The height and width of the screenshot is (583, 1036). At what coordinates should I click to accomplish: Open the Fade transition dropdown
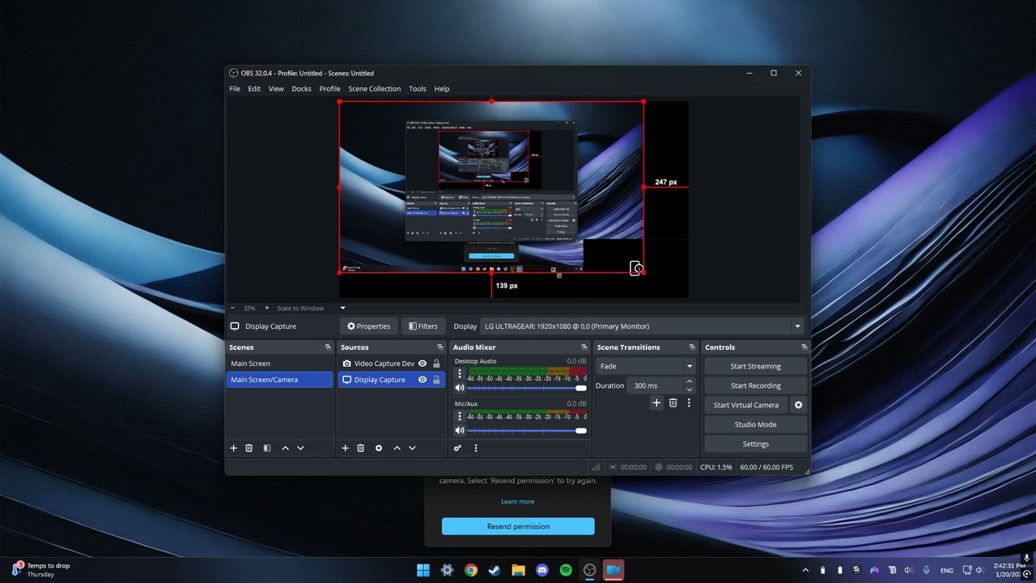coord(646,366)
